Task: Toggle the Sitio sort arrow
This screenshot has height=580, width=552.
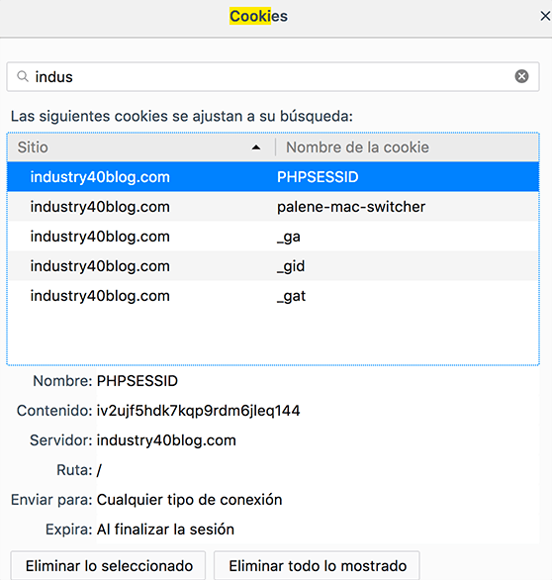Action: pyautogui.click(x=256, y=147)
